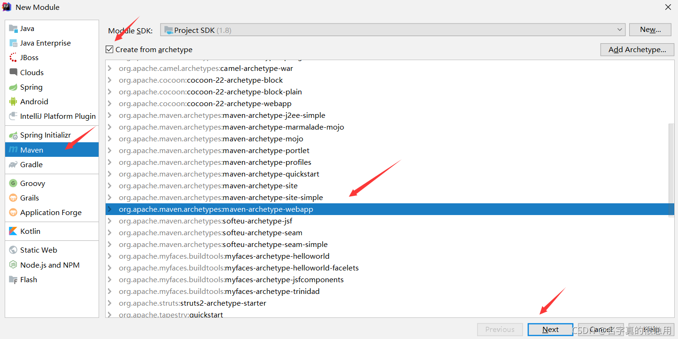The image size is (678, 339).
Task: Click the folder icon in Project SDK field
Action: (x=169, y=31)
